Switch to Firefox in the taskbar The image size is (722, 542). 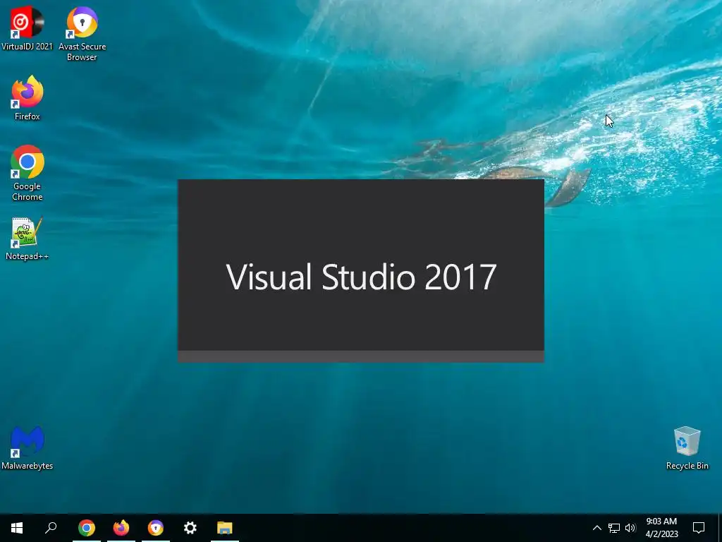(121, 528)
